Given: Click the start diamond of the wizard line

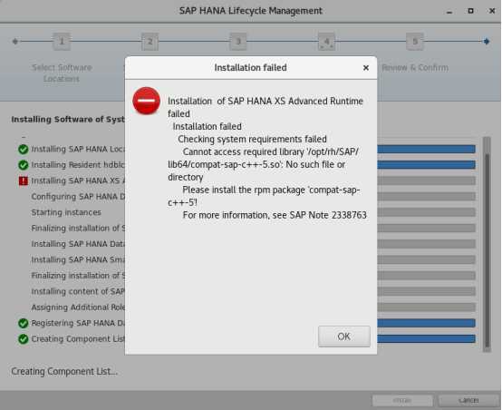Looking at the screenshot, I should click(15, 42).
